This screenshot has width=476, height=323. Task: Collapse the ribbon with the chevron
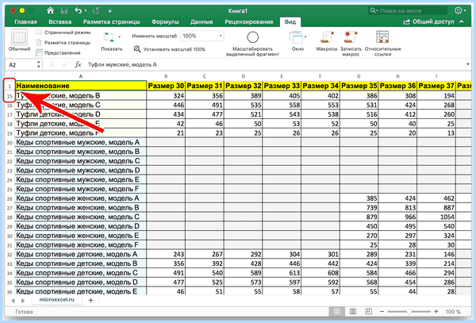(x=462, y=22)
